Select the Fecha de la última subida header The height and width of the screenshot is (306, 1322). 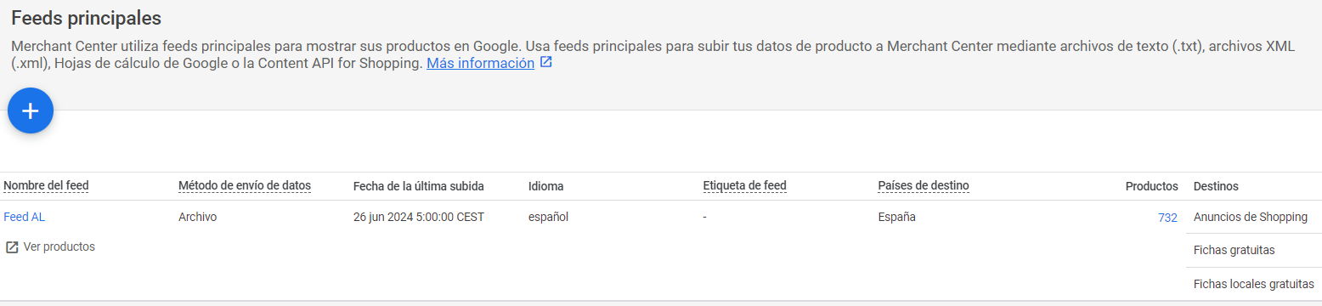(x=419, y=185)
